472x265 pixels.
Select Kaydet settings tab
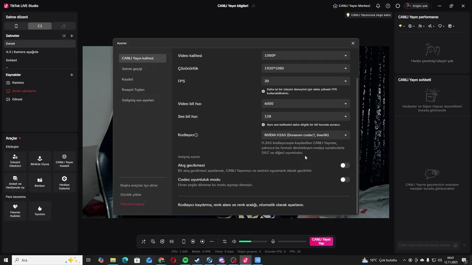coord(128,79)
